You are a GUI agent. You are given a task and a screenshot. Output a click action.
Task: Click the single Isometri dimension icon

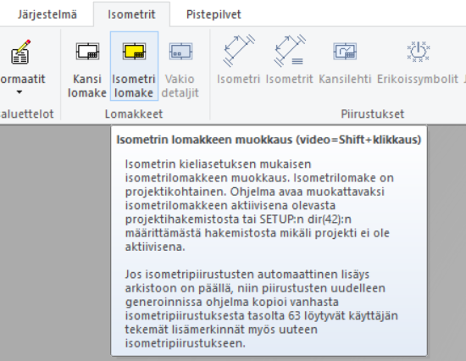[x=239, y=51]
